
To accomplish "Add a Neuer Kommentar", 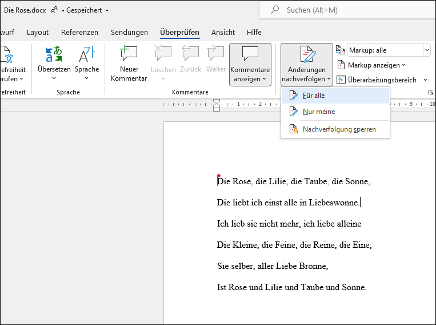I will click(x=129, y=64).
